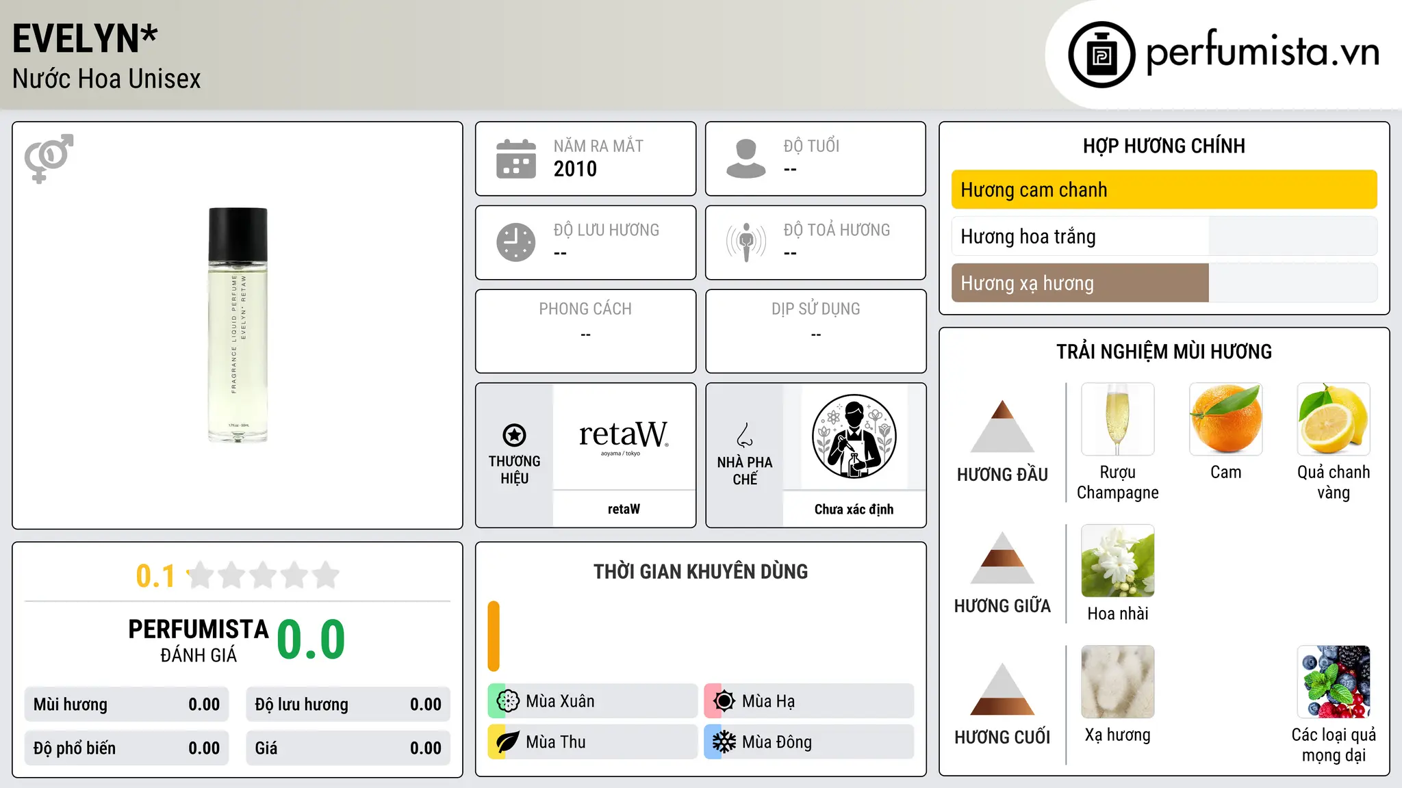Viewport: 1402px width, 788px height.
Task: Click the retaW brand name label
Action: [624, 509]
